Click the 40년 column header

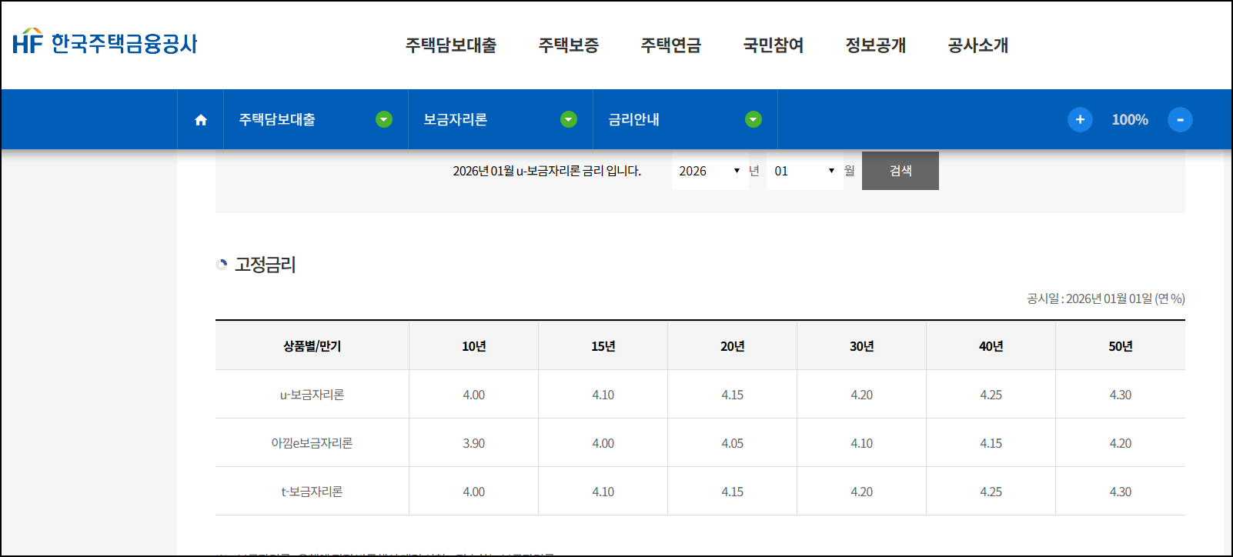[x=991, y=346]
